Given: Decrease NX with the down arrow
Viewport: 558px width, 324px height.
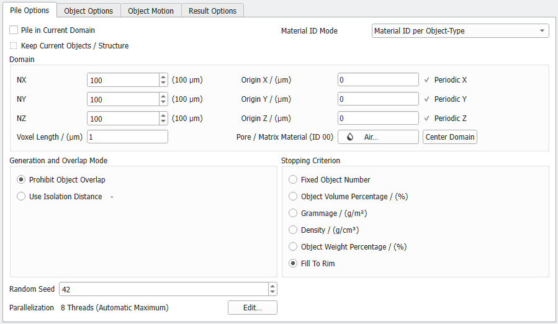Looking at the screenshot, I should (163, 83).
